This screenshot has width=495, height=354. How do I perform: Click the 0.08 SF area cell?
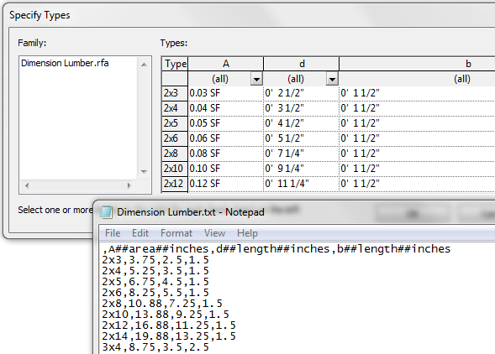[226, 154]
